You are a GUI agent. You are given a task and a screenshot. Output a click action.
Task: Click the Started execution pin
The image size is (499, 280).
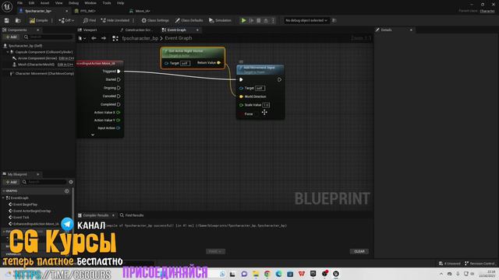coord(119,79)
